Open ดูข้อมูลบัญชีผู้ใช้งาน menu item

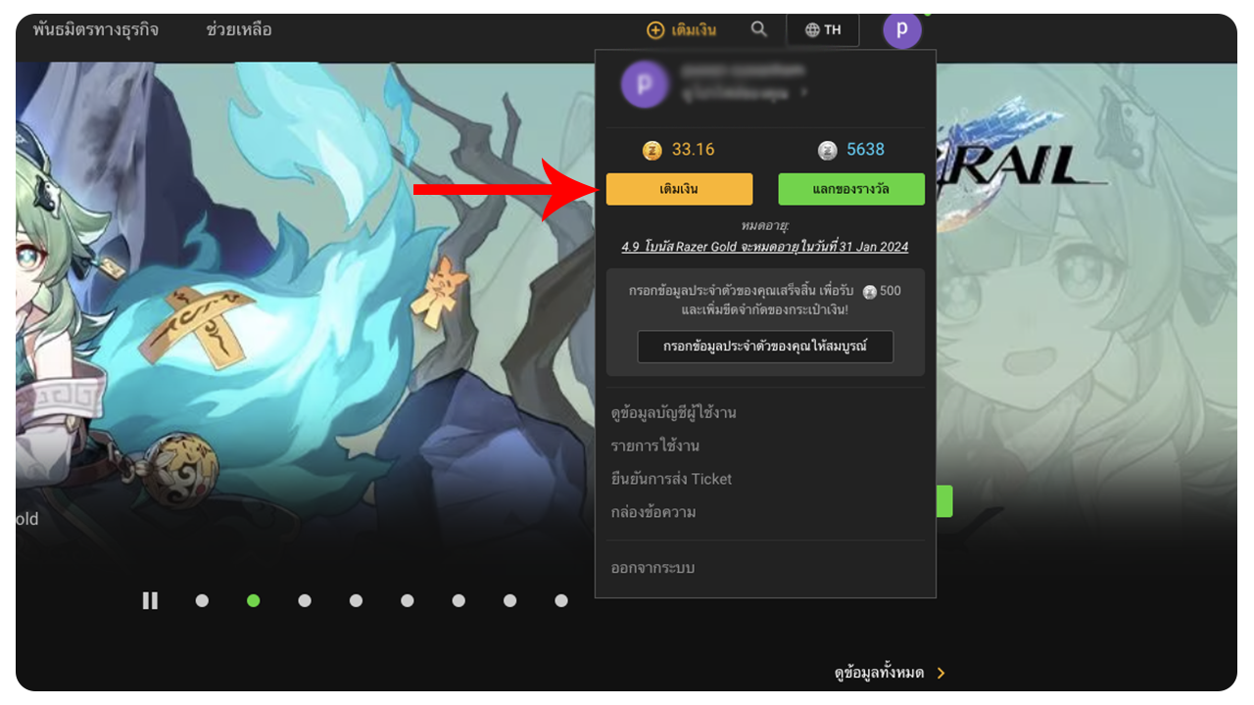(674, 413)
